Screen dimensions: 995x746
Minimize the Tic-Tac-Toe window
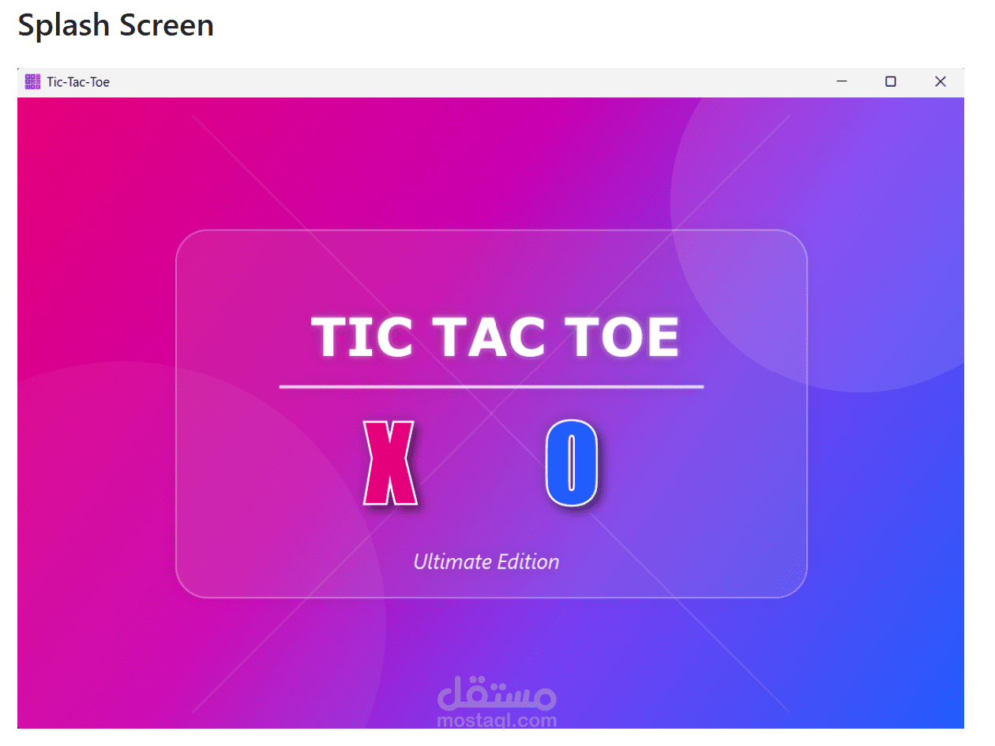point(842,81)
